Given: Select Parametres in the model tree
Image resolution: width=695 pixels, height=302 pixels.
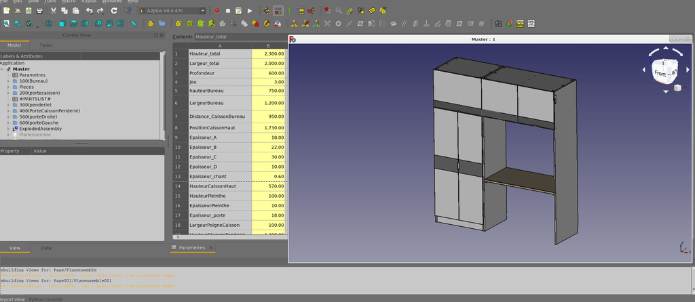Looking at the screenshot, I should pyautogui.click(x=32, y=74).
